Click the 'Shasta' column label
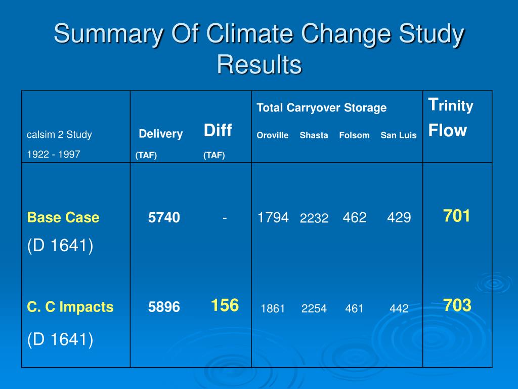This screenshot has width=518, height=389. [314, 135]
